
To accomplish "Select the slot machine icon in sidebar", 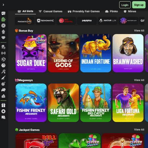I will (3, 20).
